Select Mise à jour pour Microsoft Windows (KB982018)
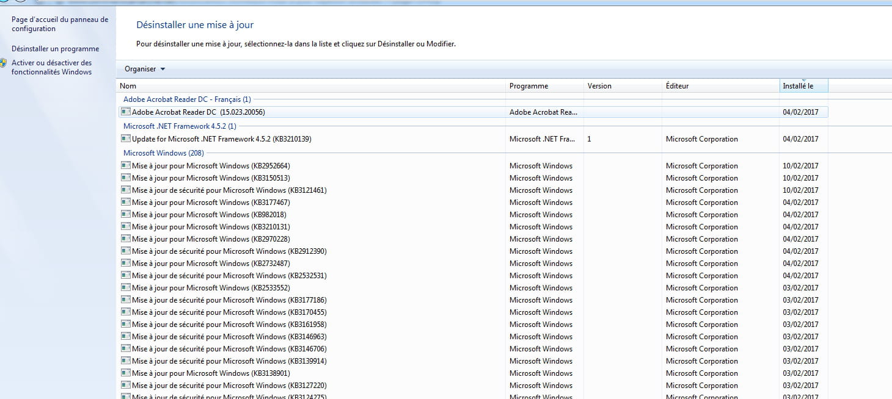Viewport: 892px width, 399px height. (472, 215)
